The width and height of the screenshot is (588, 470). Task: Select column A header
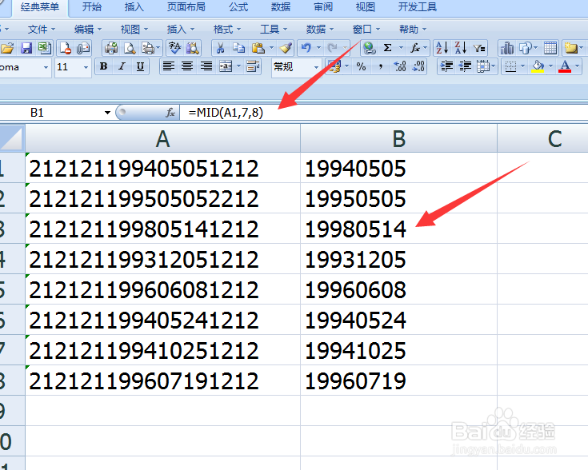(x=162, y=138)
